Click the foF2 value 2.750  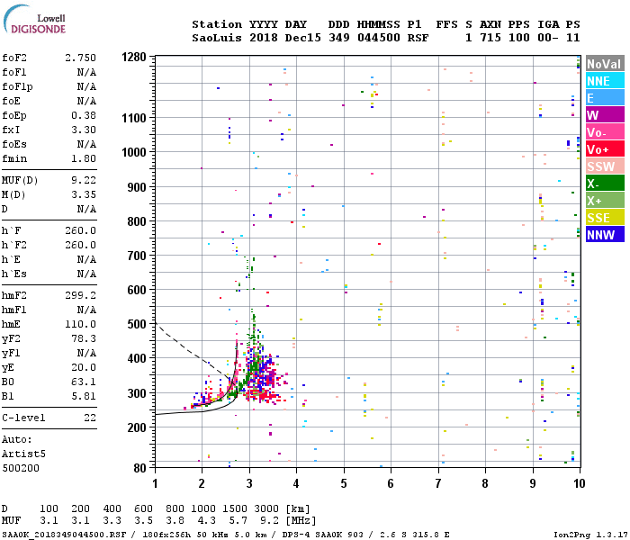(x=80, y=58)
